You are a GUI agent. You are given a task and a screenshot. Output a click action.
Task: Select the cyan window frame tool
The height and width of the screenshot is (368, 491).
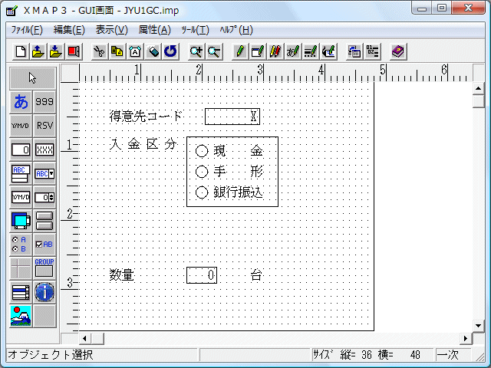coord(21,221)
